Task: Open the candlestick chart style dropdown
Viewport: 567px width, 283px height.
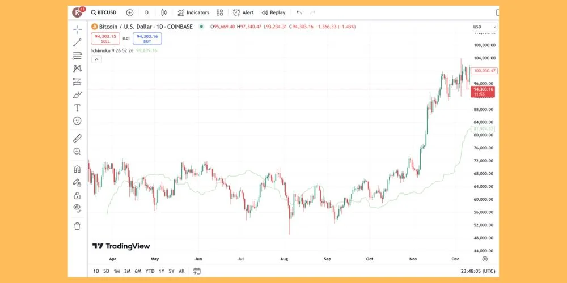Action: 164,12
